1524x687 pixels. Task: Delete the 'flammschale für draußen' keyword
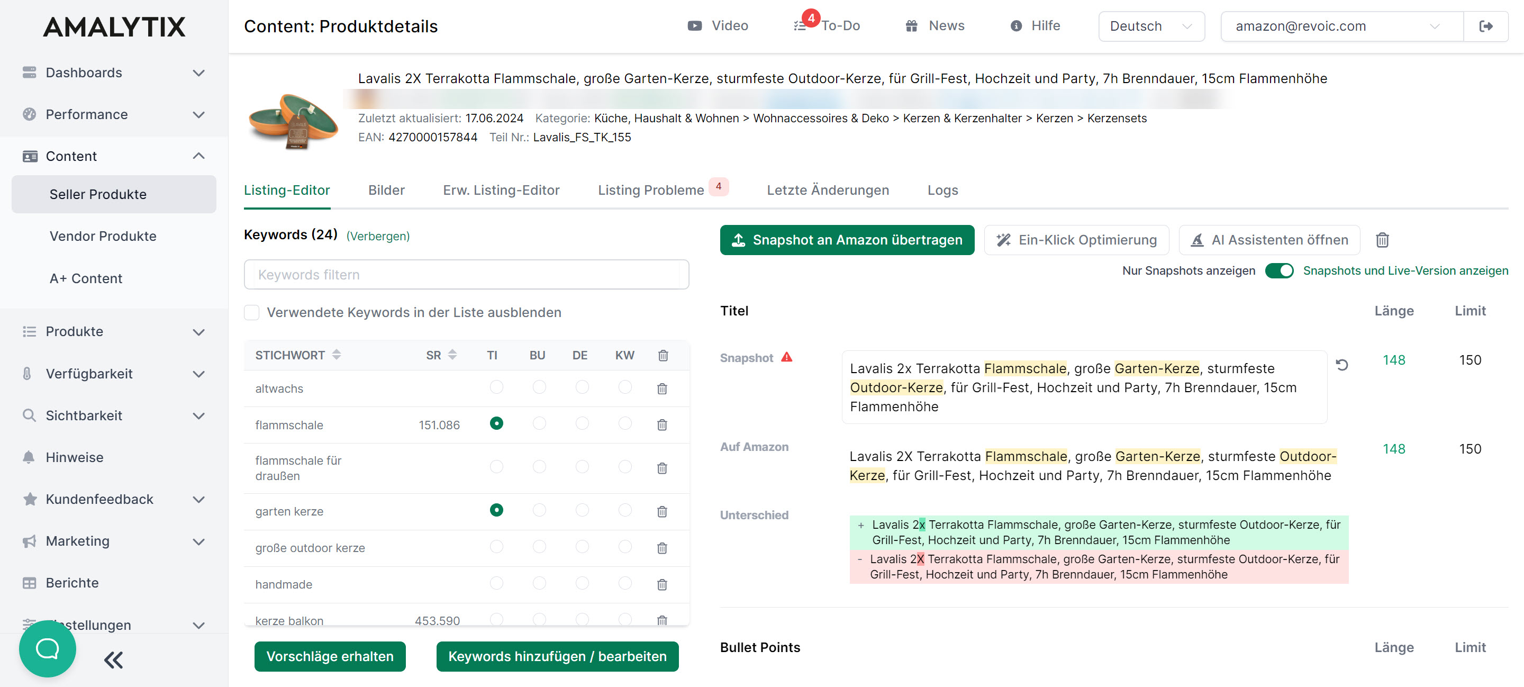662,467
